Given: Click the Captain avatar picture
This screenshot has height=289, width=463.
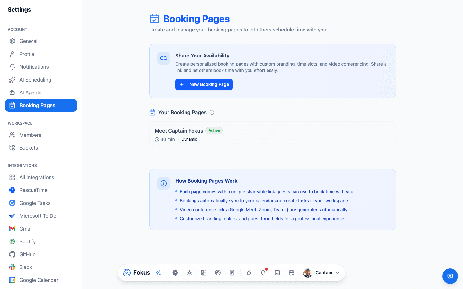Looking at the screenshot, I should [x=308, y=273].
